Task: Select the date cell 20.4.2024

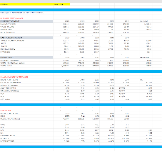Action: [59, 4]
